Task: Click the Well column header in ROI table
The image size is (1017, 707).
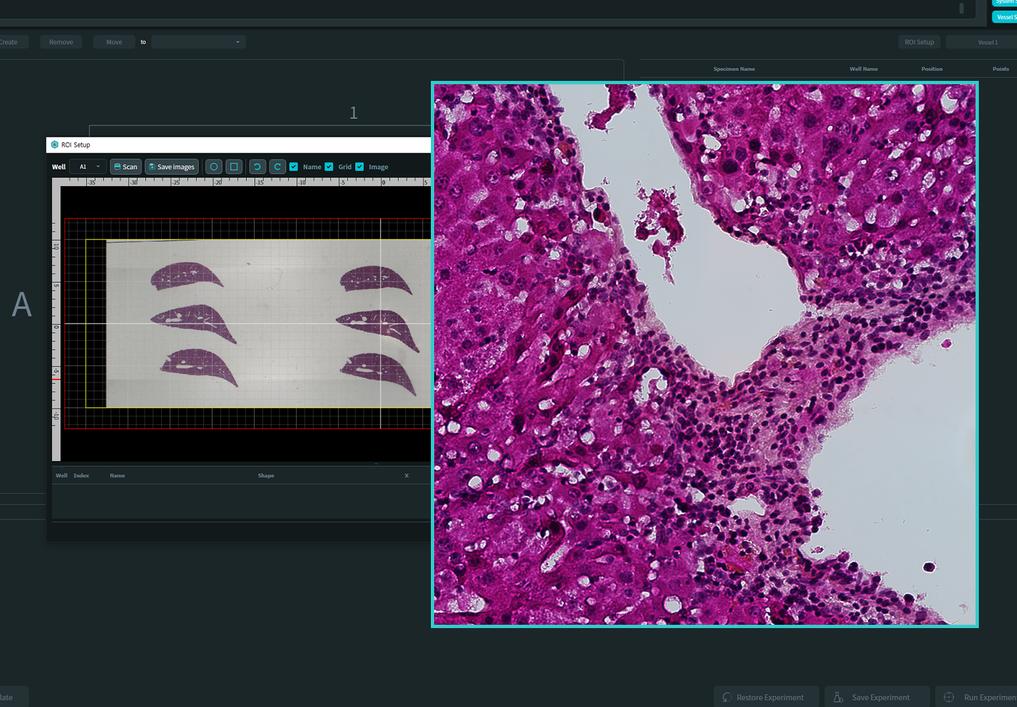Action: [62, 475]
